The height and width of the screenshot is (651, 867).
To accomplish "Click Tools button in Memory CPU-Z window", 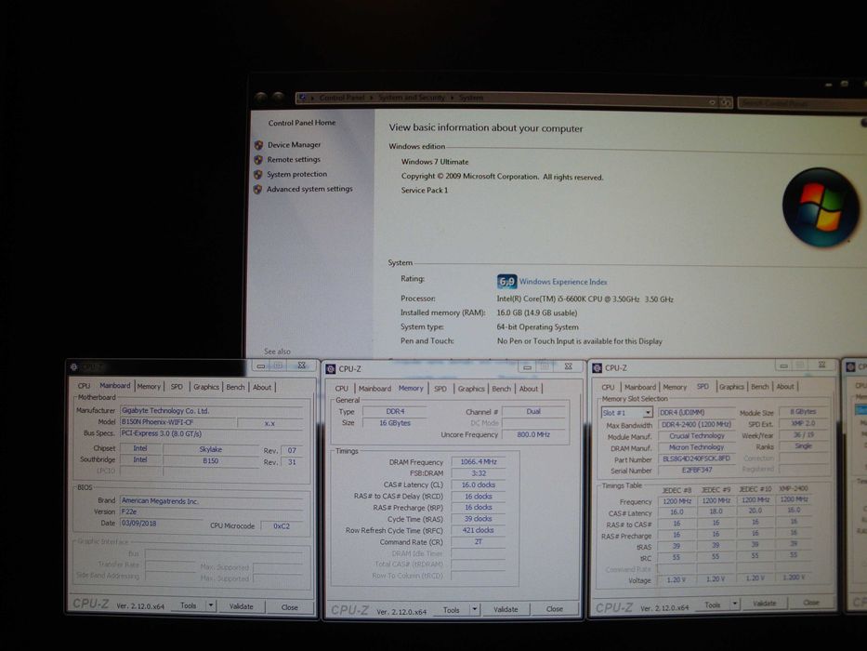I will [452, 609].
